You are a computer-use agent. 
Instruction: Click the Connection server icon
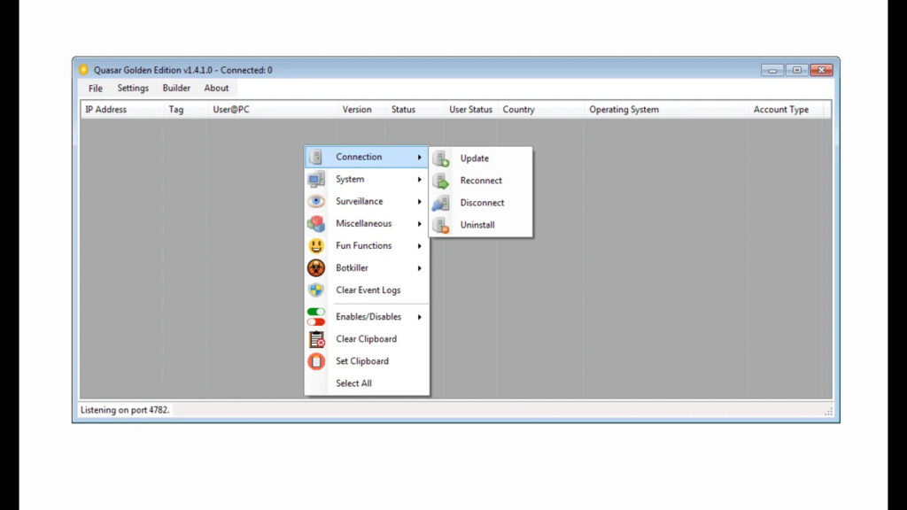(316, 157)
